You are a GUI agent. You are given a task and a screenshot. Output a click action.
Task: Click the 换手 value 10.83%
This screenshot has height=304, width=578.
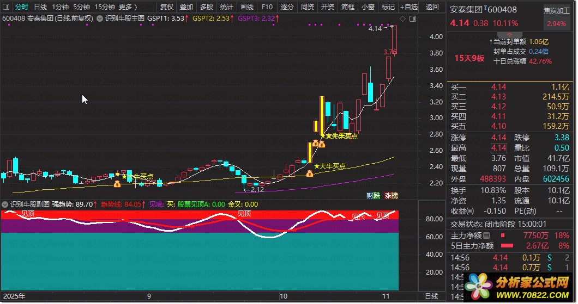pos(493,190)
